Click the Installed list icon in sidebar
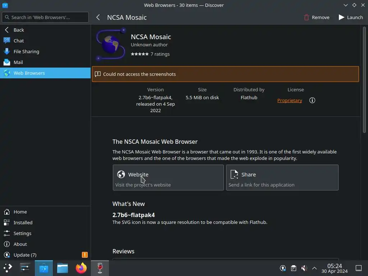This screenshot has width=368, height=276. [x=7, y=222]
